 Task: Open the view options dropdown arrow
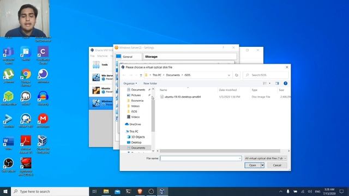pyautogui.click(x=269, y=83)
